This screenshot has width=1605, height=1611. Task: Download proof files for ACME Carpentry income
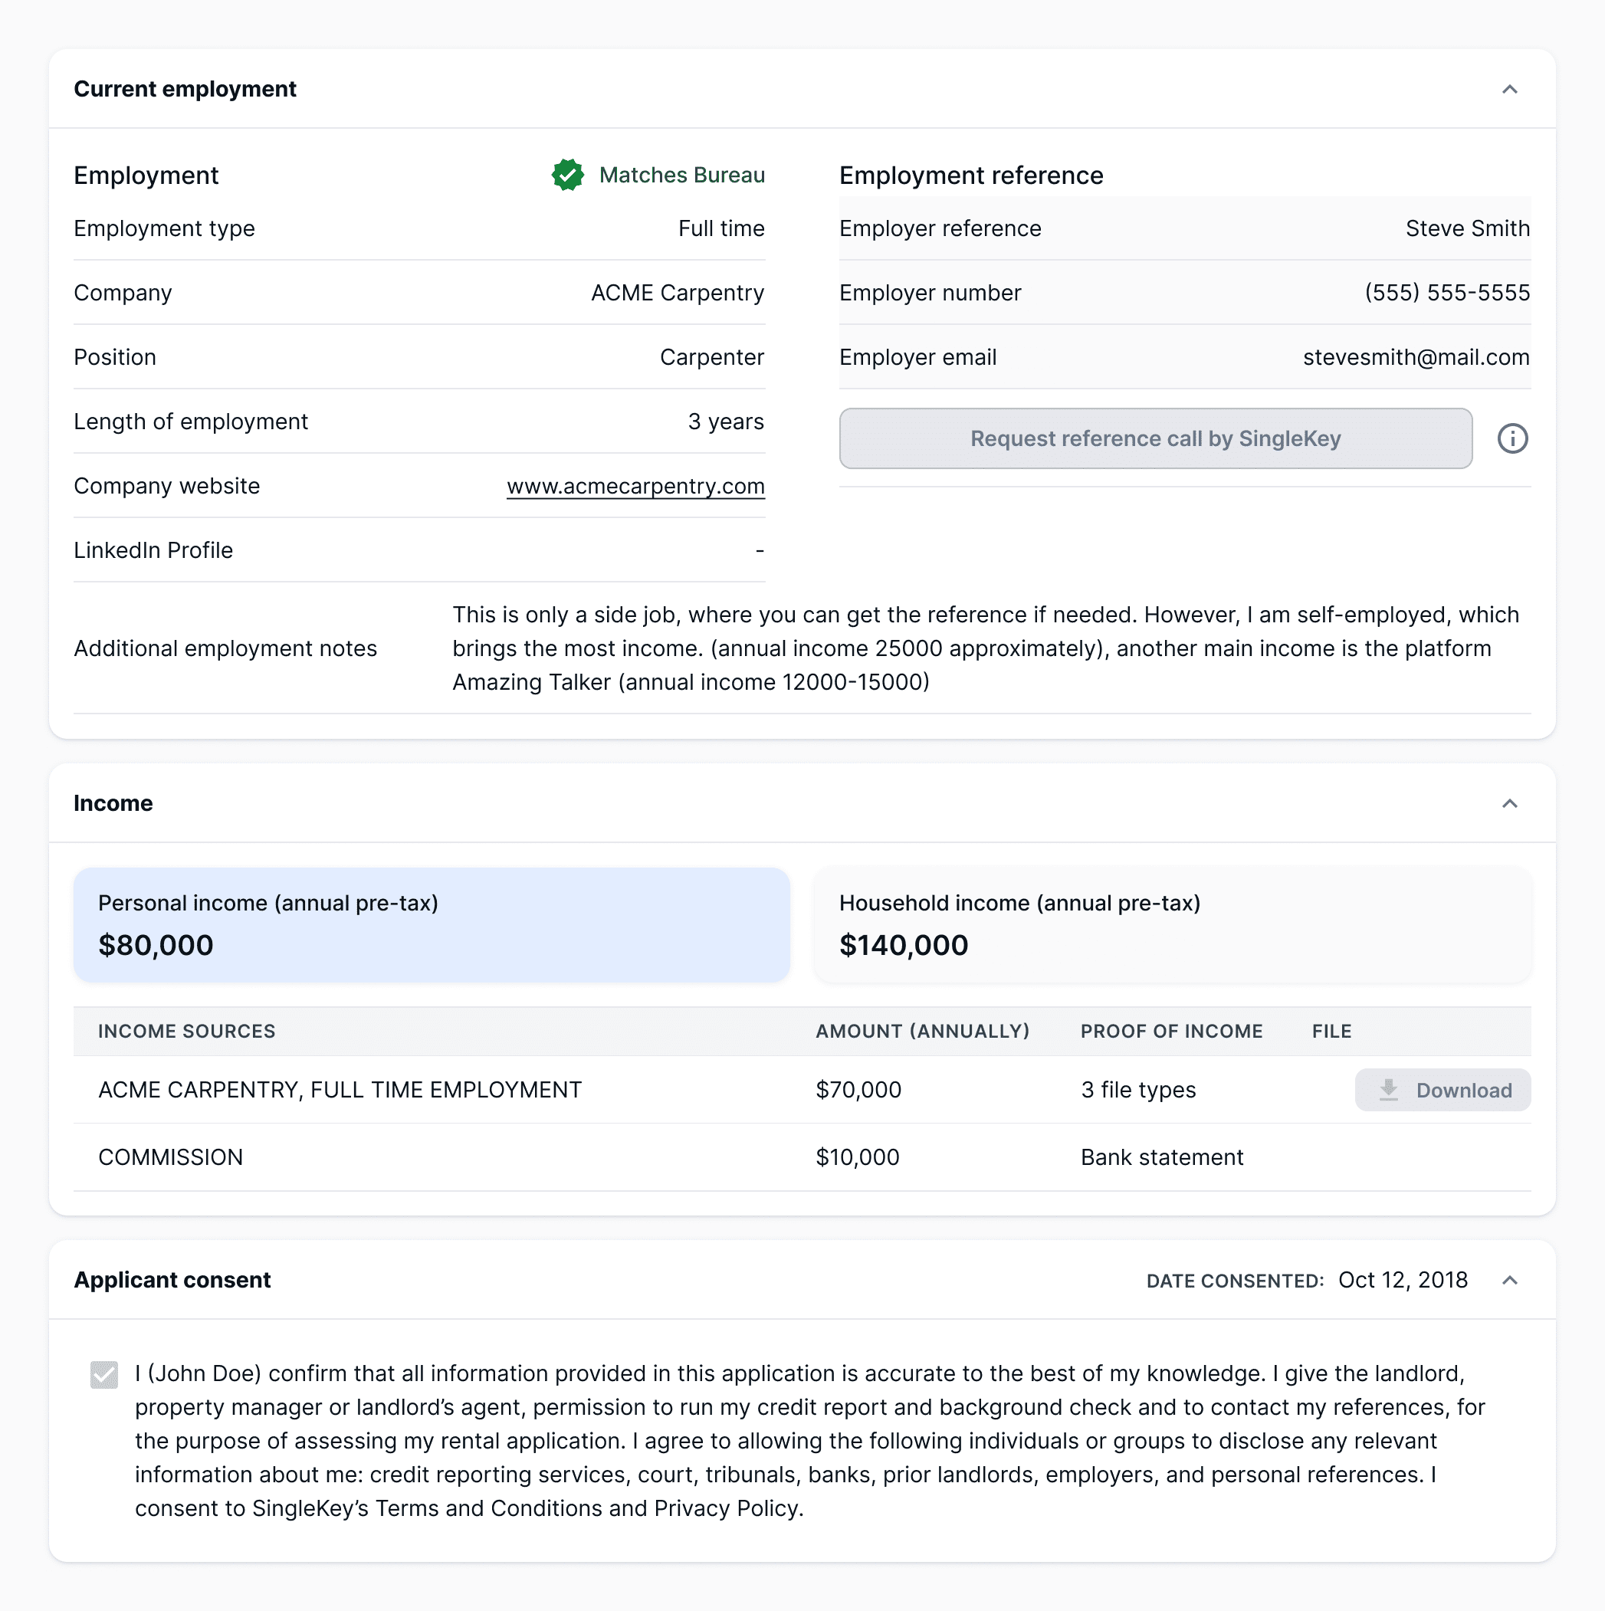click(1443, 1090)
